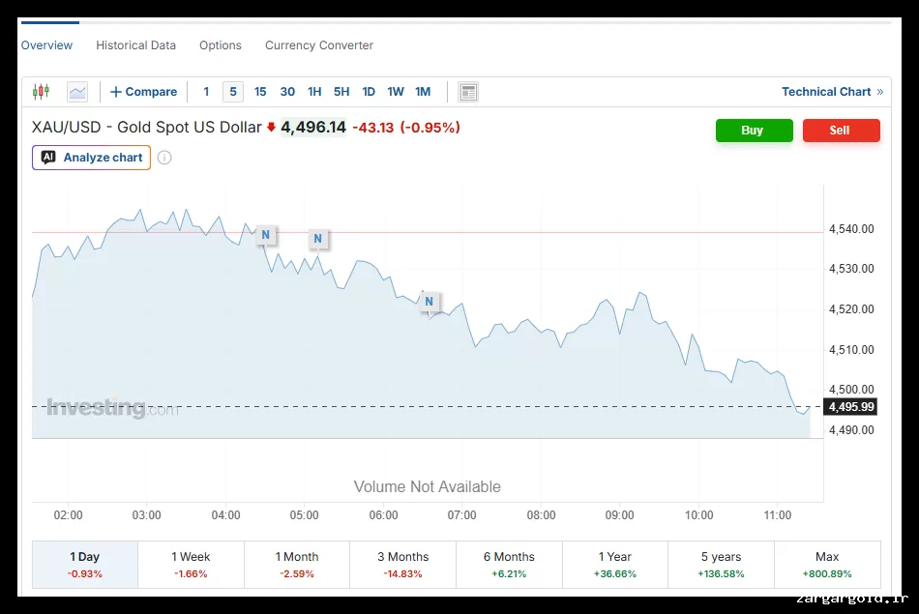
Task: Click the green Buy button
Action: point(755,131)
